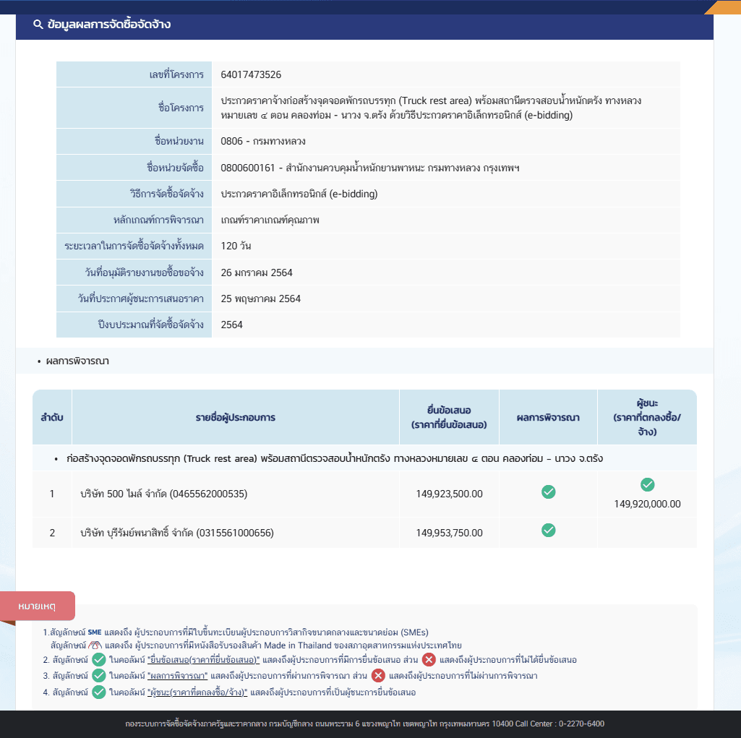The image size is (741, 738).
Task: Click the red X icon in note 2
Action: [429, 659]
